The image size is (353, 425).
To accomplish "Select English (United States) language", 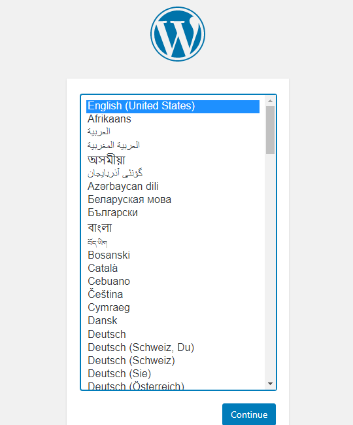I will 173,106.
